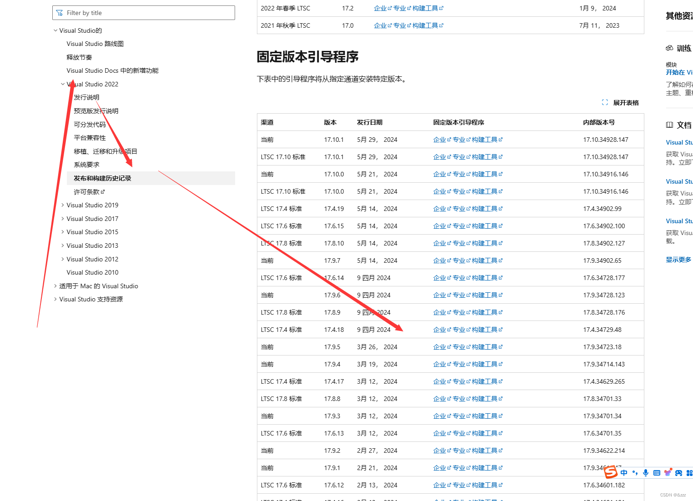The height and width of the screenshot is (501, 693).
Task: Open 预览版发行说明 sidebar entry
Action: pos(96,111)
